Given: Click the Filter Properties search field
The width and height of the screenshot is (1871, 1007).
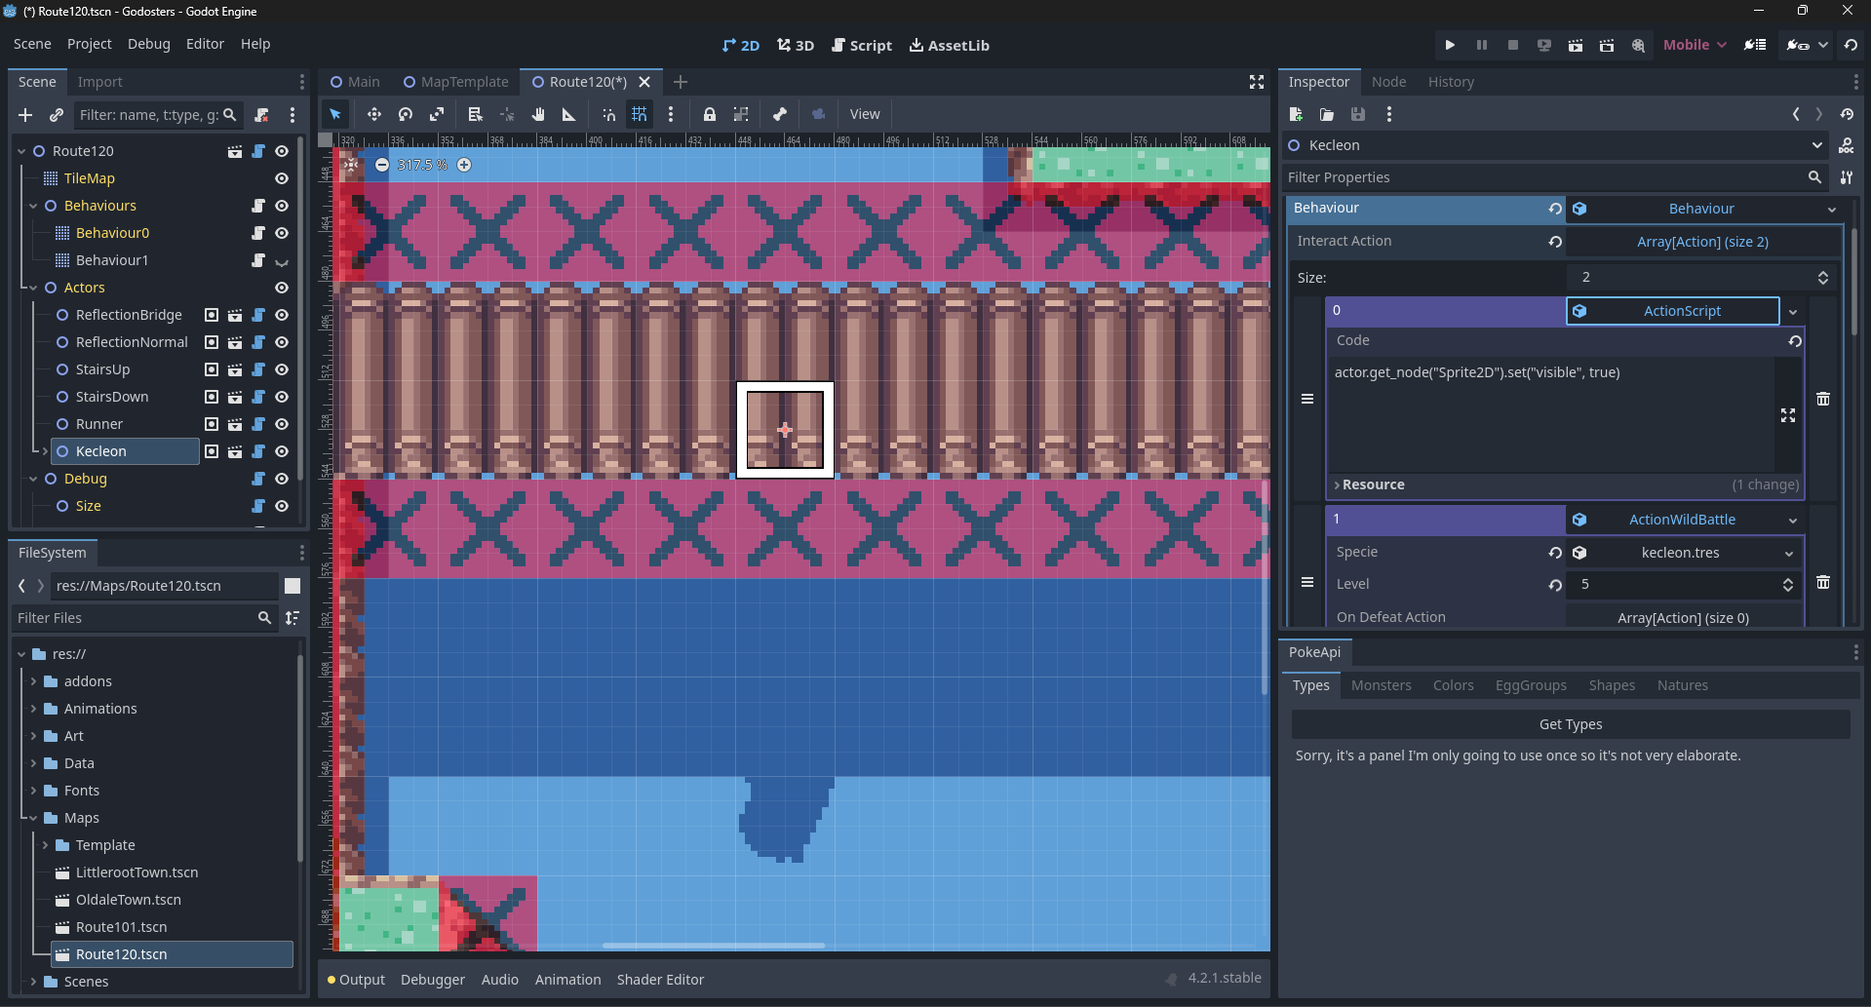Looking at the screenshot, I should pos(1543,177).
